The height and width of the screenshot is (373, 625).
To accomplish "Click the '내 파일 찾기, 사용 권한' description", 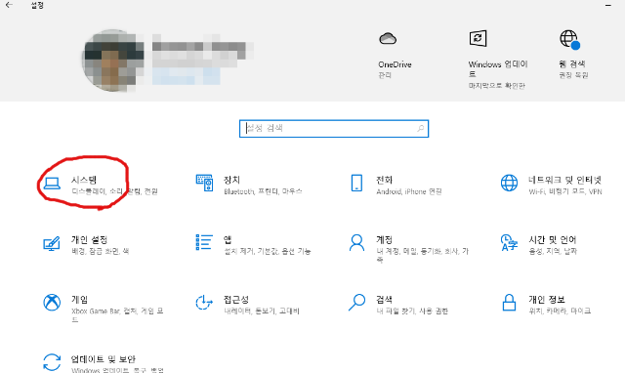I will click(x=412, y=311).
